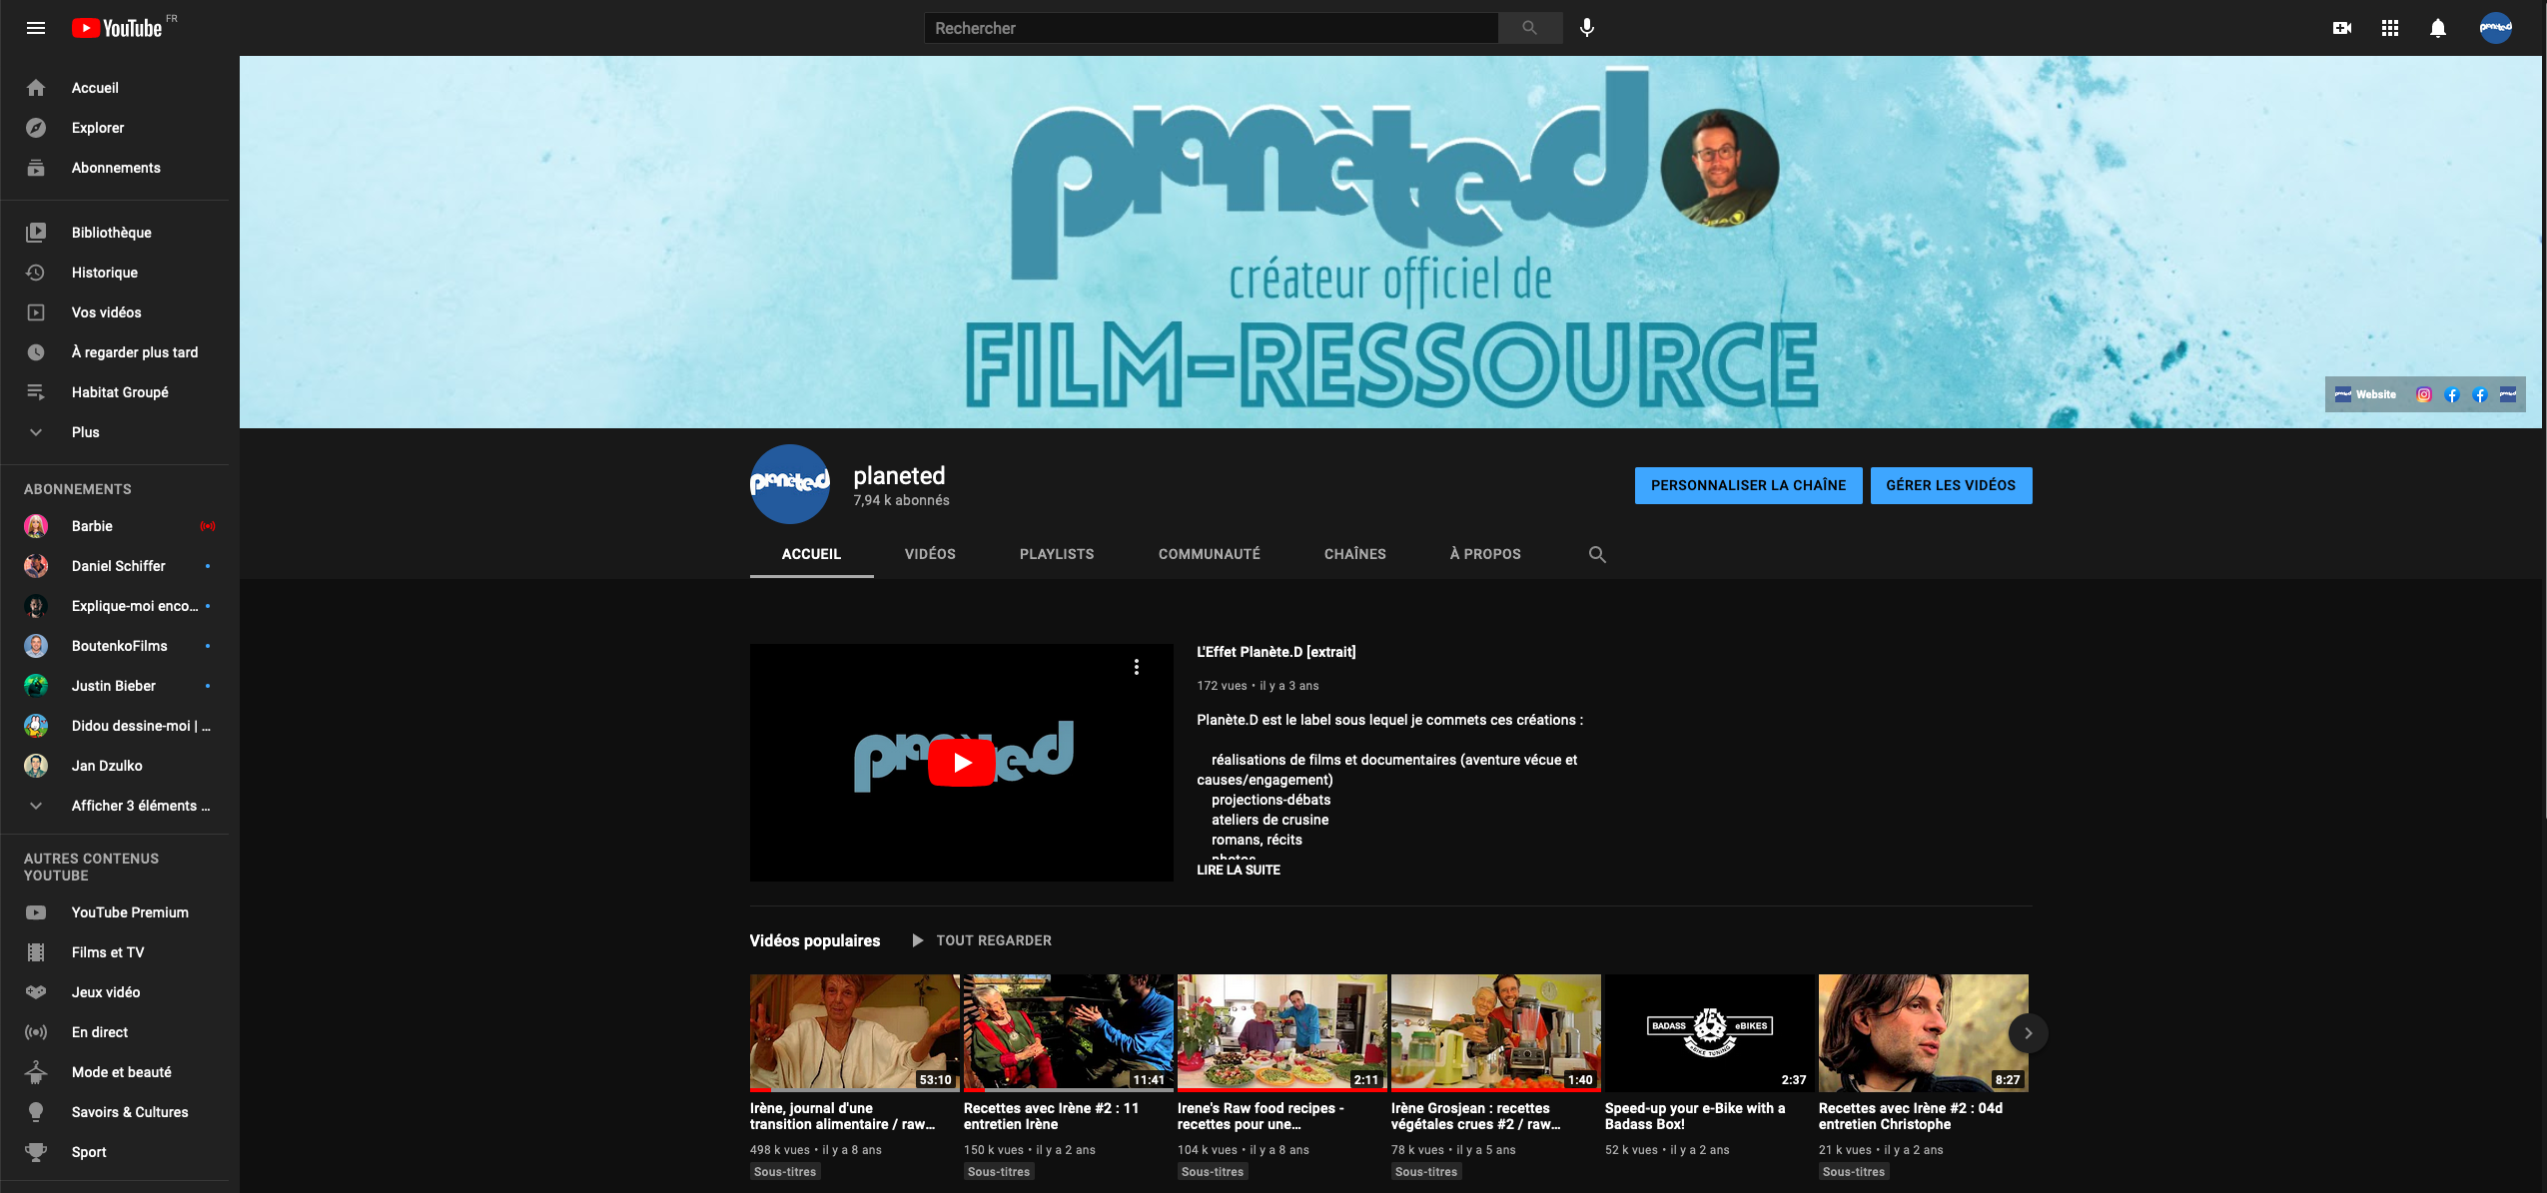Open Irene's Raw food recipes thumbnail
The height and width of the screenshot is (1193, 2547).
point(1281,1033)
